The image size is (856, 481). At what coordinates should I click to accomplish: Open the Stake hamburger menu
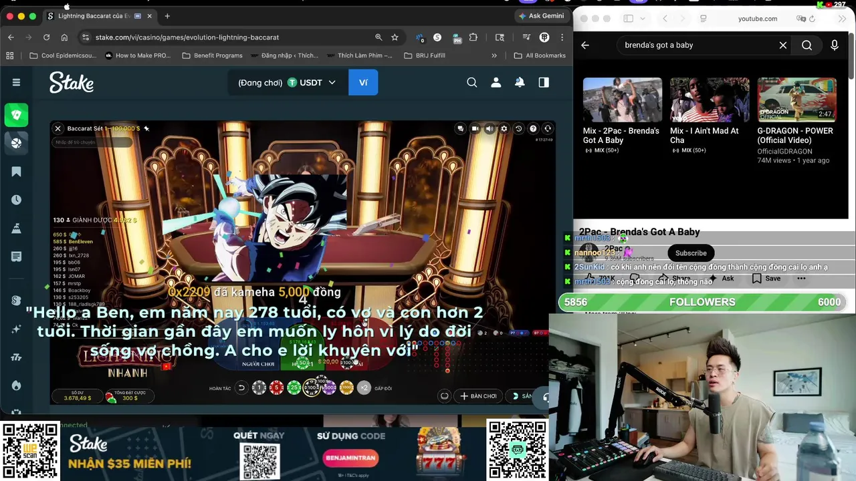(16, 82)
